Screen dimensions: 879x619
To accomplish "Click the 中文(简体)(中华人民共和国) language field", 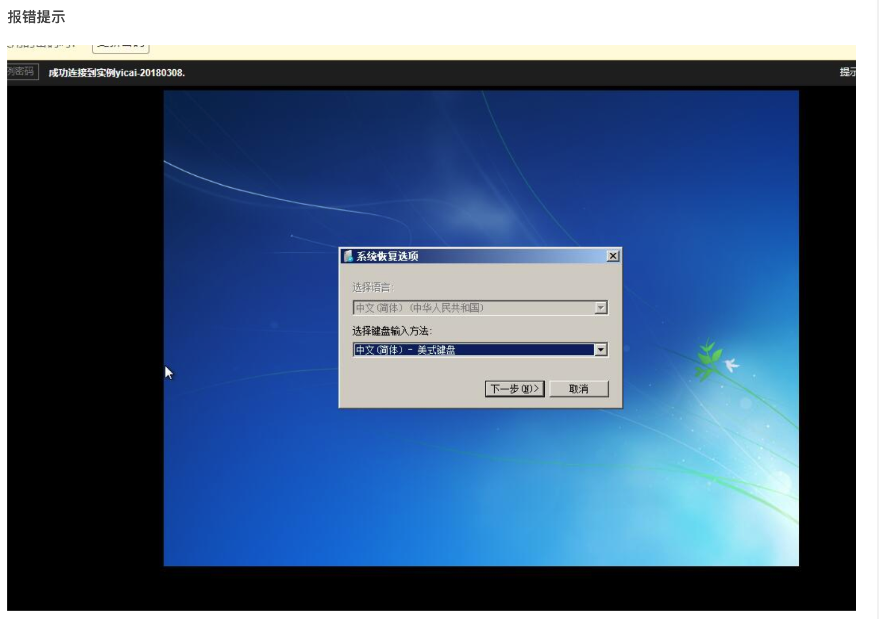I will click(x=480, y=308).
